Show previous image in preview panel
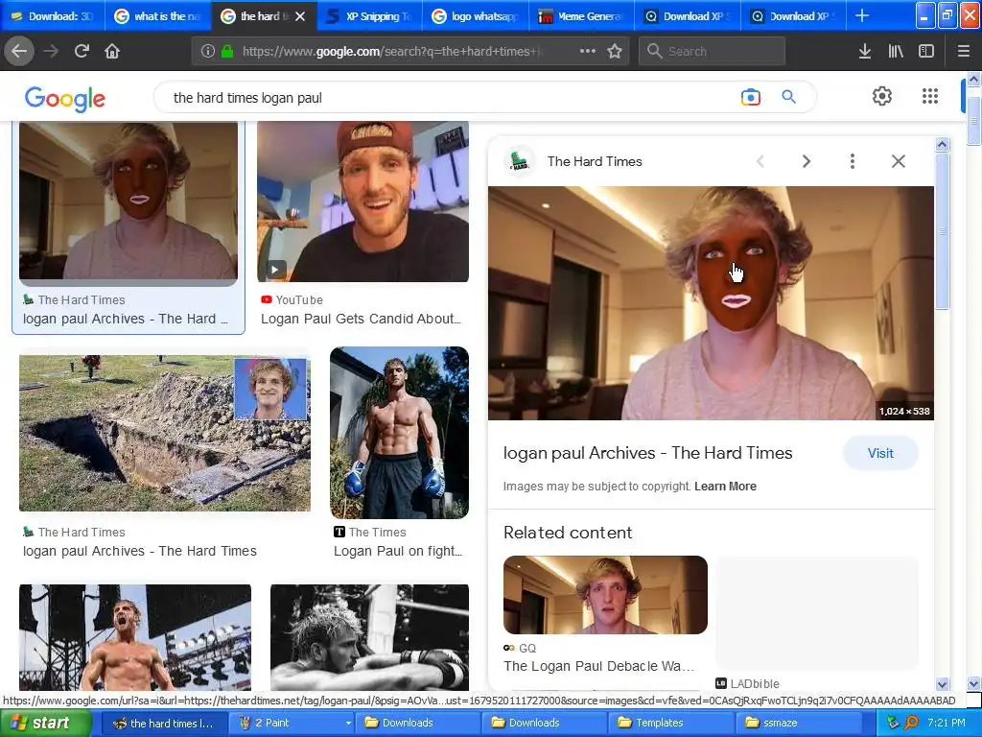This screenshot has height=737, width=982. [760, 161]
